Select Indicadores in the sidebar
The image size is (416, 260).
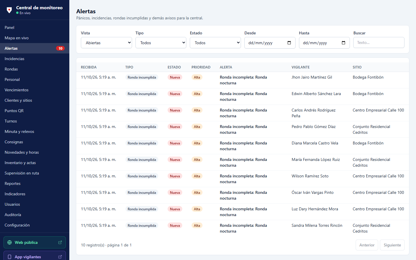pos(35,194)
